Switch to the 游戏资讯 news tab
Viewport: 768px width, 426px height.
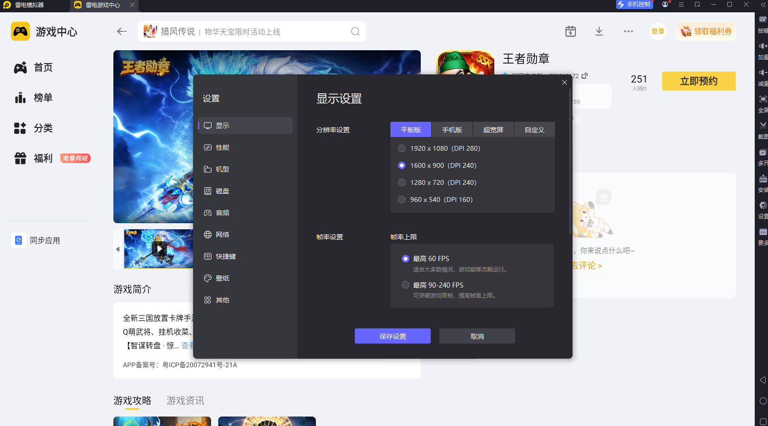(x=185, y=401)
